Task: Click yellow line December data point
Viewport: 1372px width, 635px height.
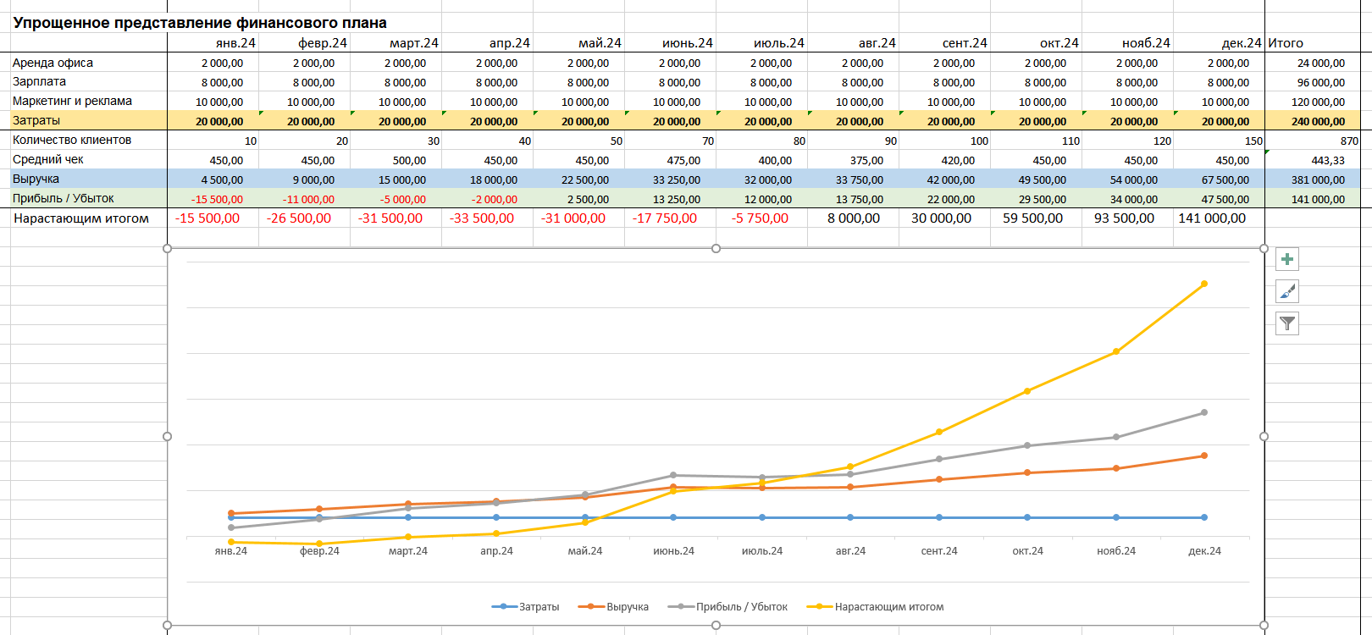Action: (1204, 284)
